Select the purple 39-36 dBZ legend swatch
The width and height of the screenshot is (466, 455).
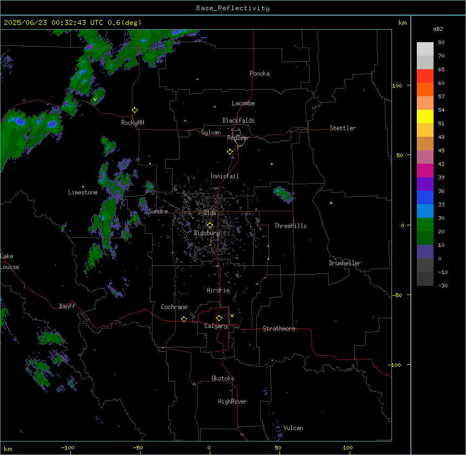(425, 184)
